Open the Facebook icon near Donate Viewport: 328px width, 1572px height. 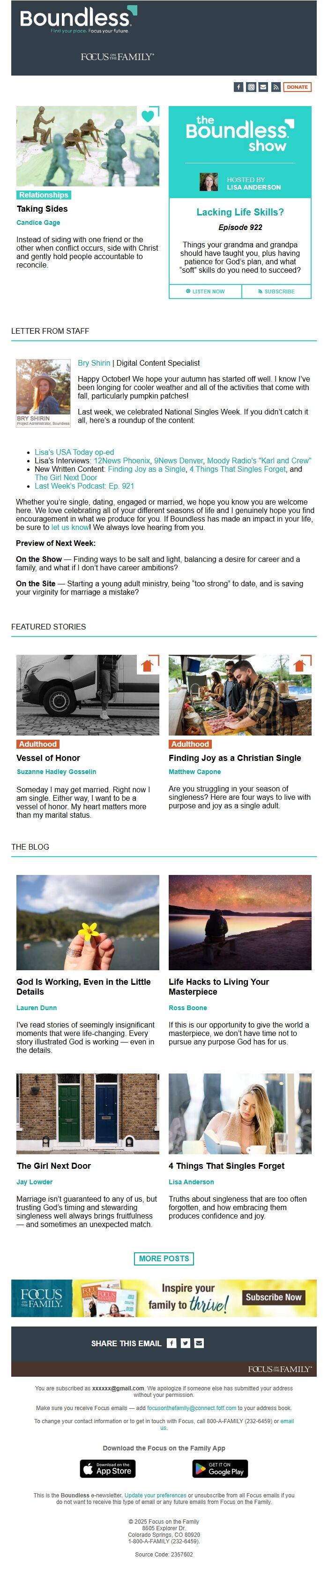(239, 87)
